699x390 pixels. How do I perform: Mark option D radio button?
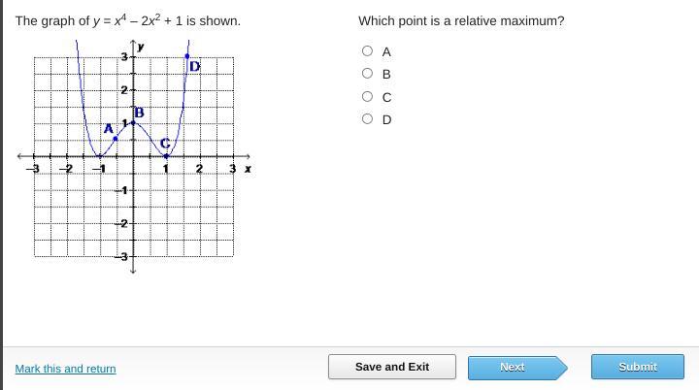[367, 119]
